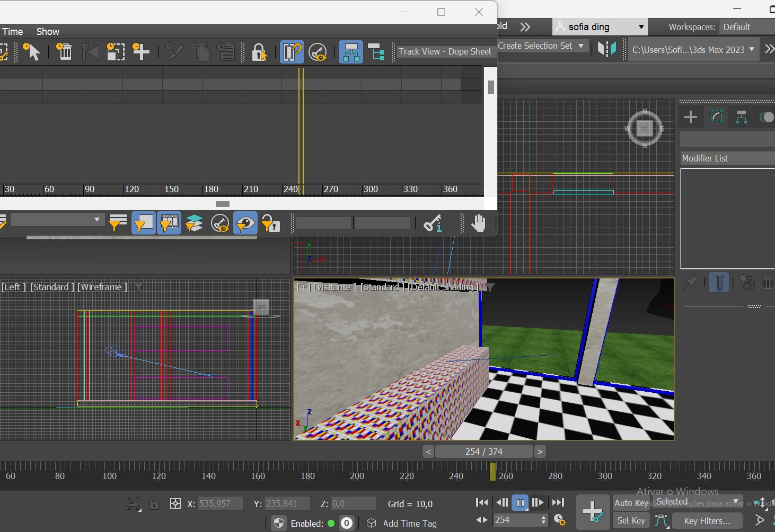Click the large Set Keys plus-key button
This screenshot has width=775, height=532.
click(593, 512)
